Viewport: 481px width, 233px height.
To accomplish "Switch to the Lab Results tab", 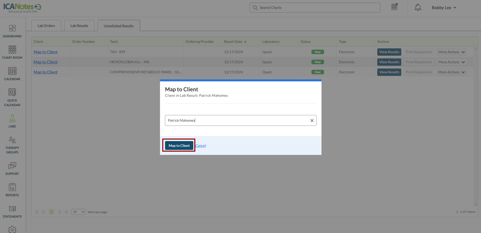I will [79, 26].
